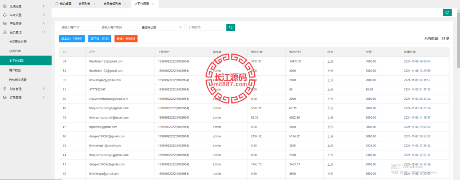This screenshot has height=180, width=460.
Task: Click the 下分 status in row 49
Action: point(330,108)
